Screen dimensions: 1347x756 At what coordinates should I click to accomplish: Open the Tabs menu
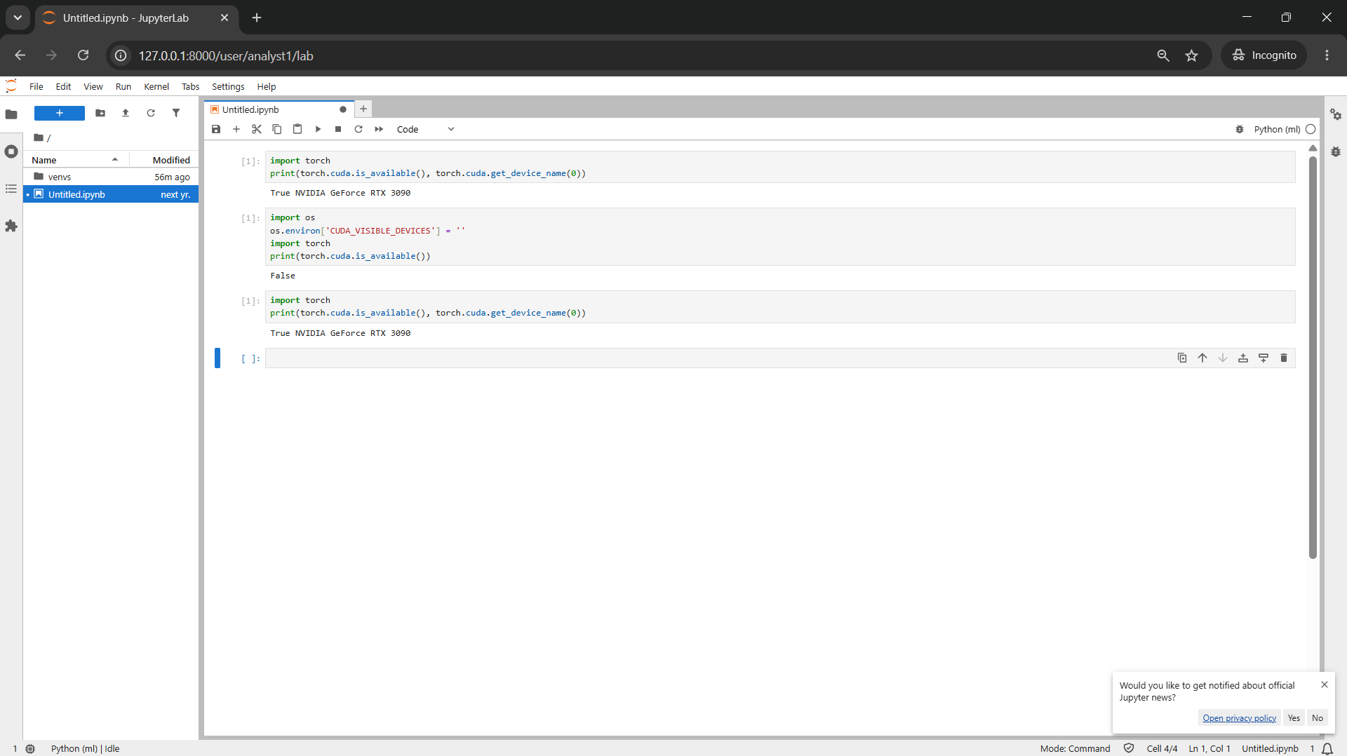(191, 86)
